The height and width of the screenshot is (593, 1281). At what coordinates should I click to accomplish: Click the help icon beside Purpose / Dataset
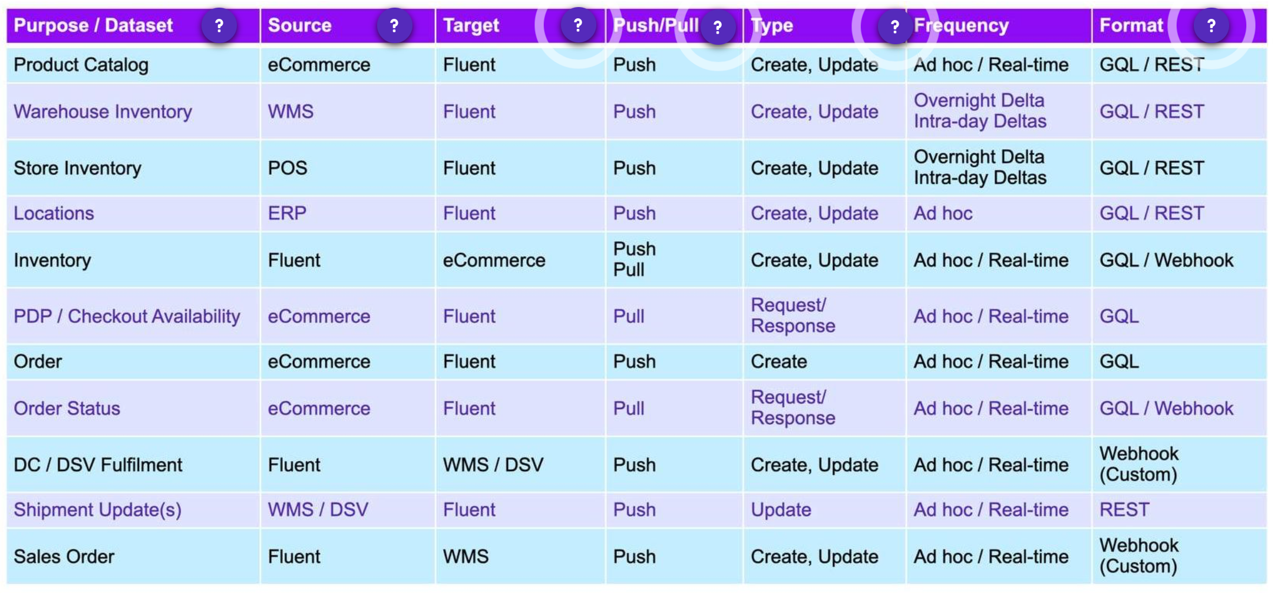(x=219, y=26)
